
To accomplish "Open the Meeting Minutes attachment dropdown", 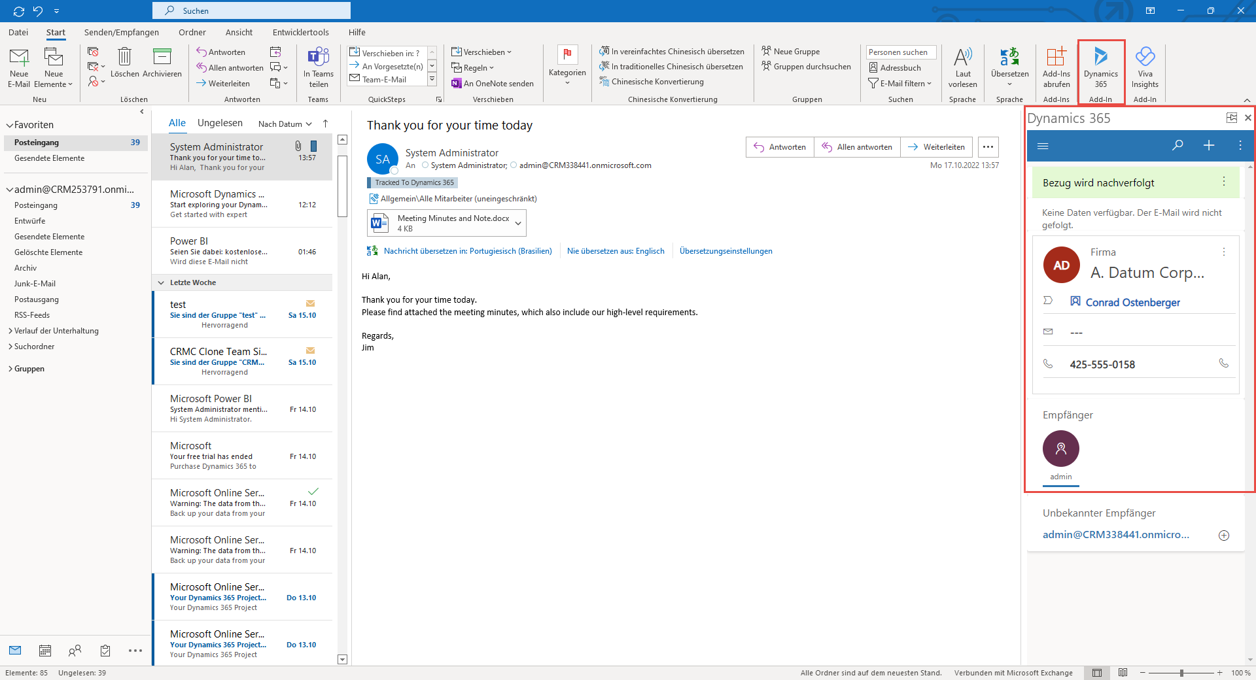I will pyautogui.click(x=518, y=223).
